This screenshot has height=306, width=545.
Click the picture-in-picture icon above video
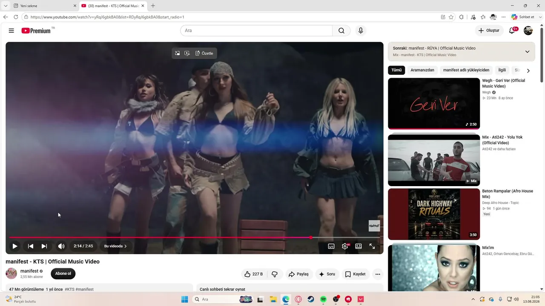[177, 53]
